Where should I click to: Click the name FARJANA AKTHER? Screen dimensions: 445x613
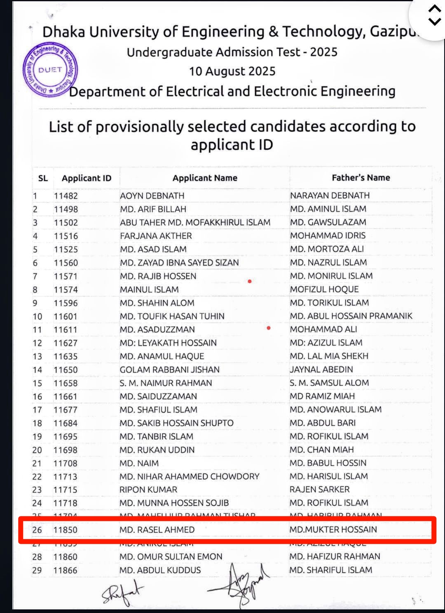click(x=156, y=236)
